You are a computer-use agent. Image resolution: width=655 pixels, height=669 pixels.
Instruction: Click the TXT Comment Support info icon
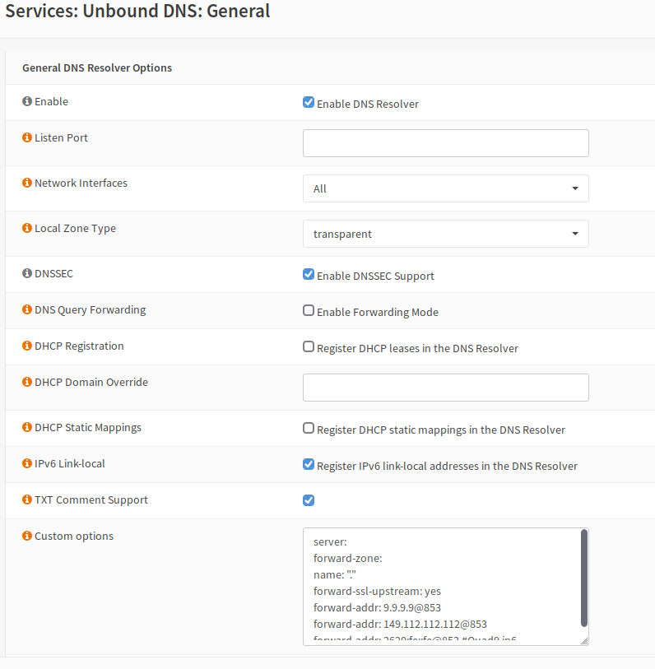[x=26, y=499]
